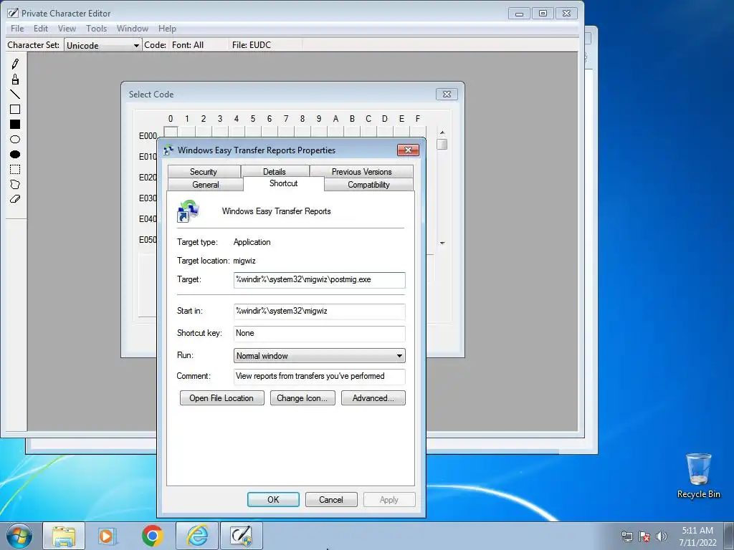Select the Filled Ellipse tool
The height and width of the screenshot is (550, 734).
click(15, 154)
